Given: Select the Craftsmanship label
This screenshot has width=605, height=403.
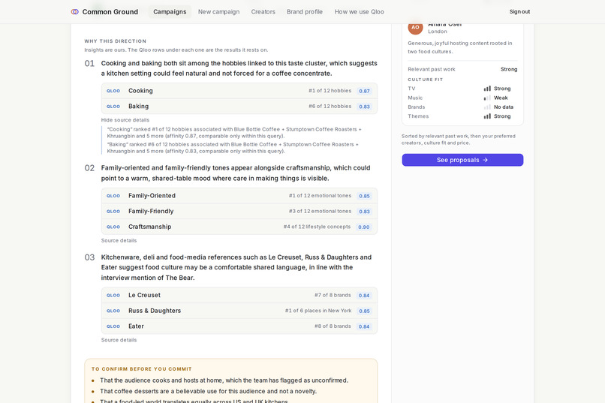Looking at the screenshot, I should tap(149, 227).
